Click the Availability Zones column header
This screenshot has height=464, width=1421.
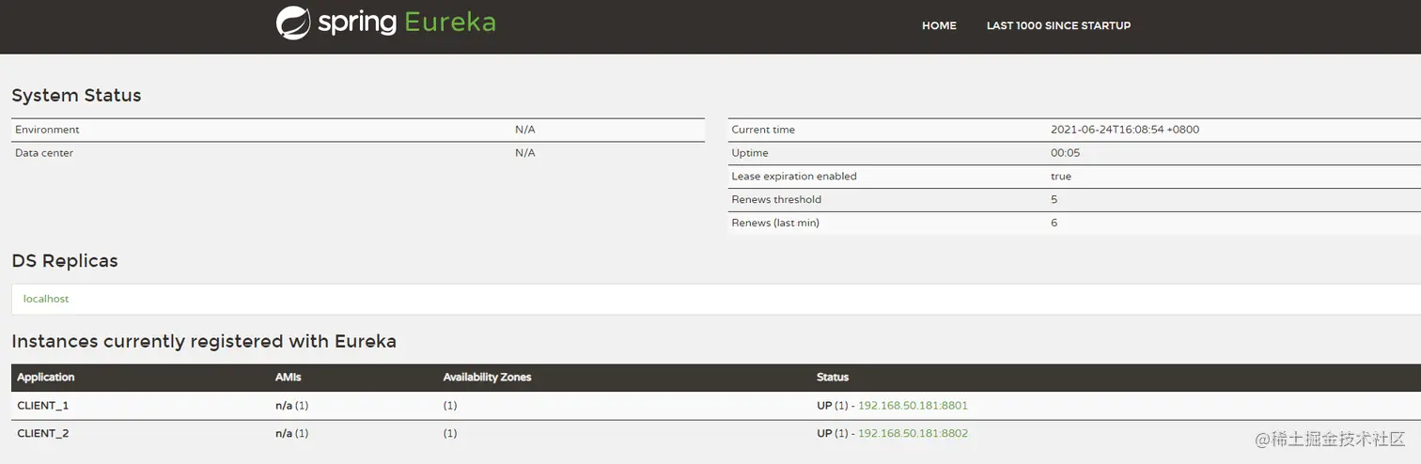[487, 378]
